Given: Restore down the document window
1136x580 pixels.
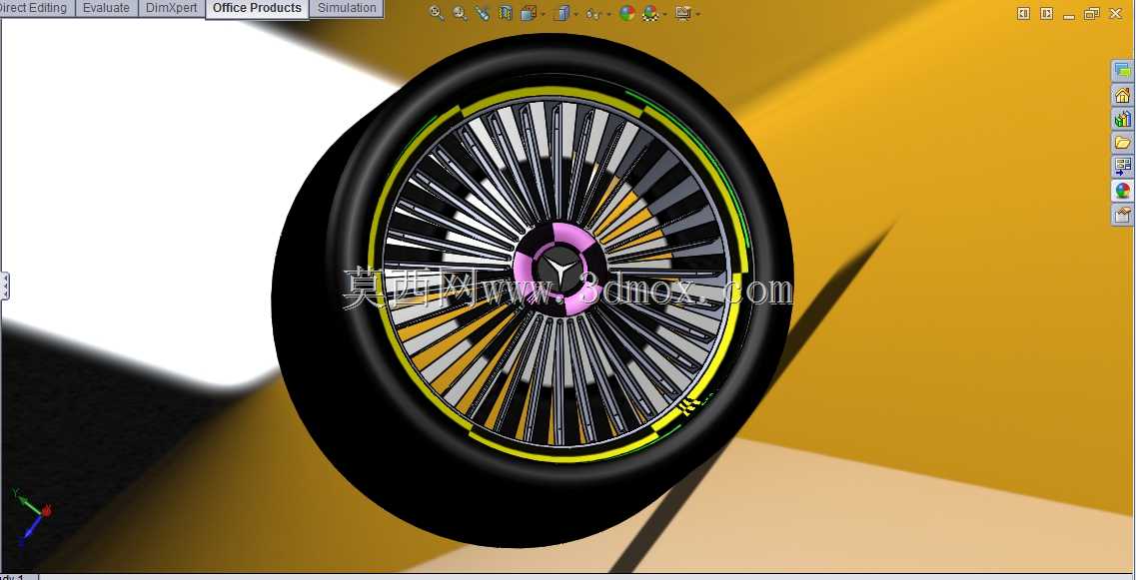Looking at the screenshot, I should point(1092,14).
